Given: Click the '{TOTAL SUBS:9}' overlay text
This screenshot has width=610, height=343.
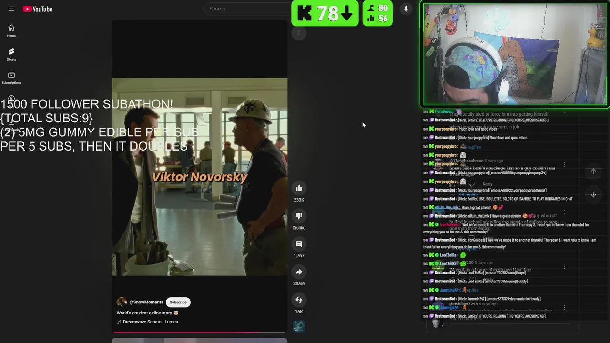Looking at the screenshot, I should [47, 118].
